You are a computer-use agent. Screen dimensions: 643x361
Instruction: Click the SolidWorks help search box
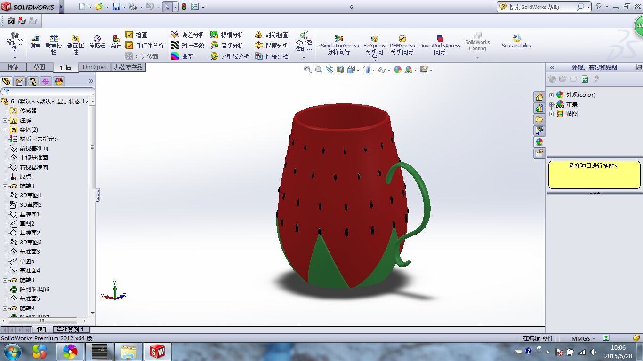(542, 7)
